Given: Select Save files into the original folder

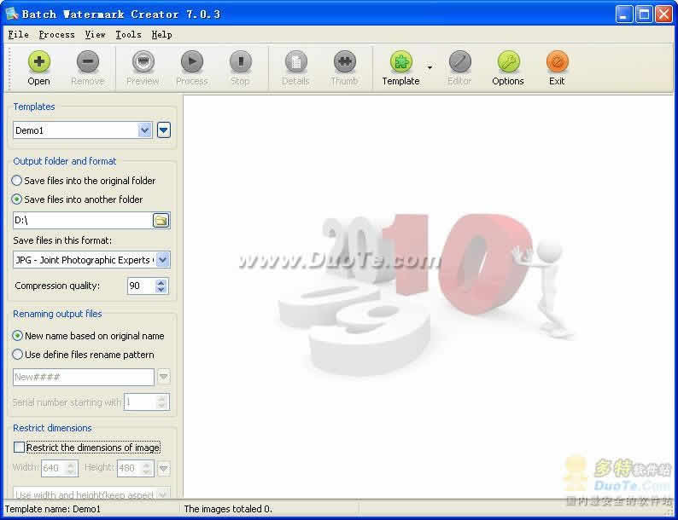Looking at the screenshot, I should pyautogui.click(x=18, y=181).
